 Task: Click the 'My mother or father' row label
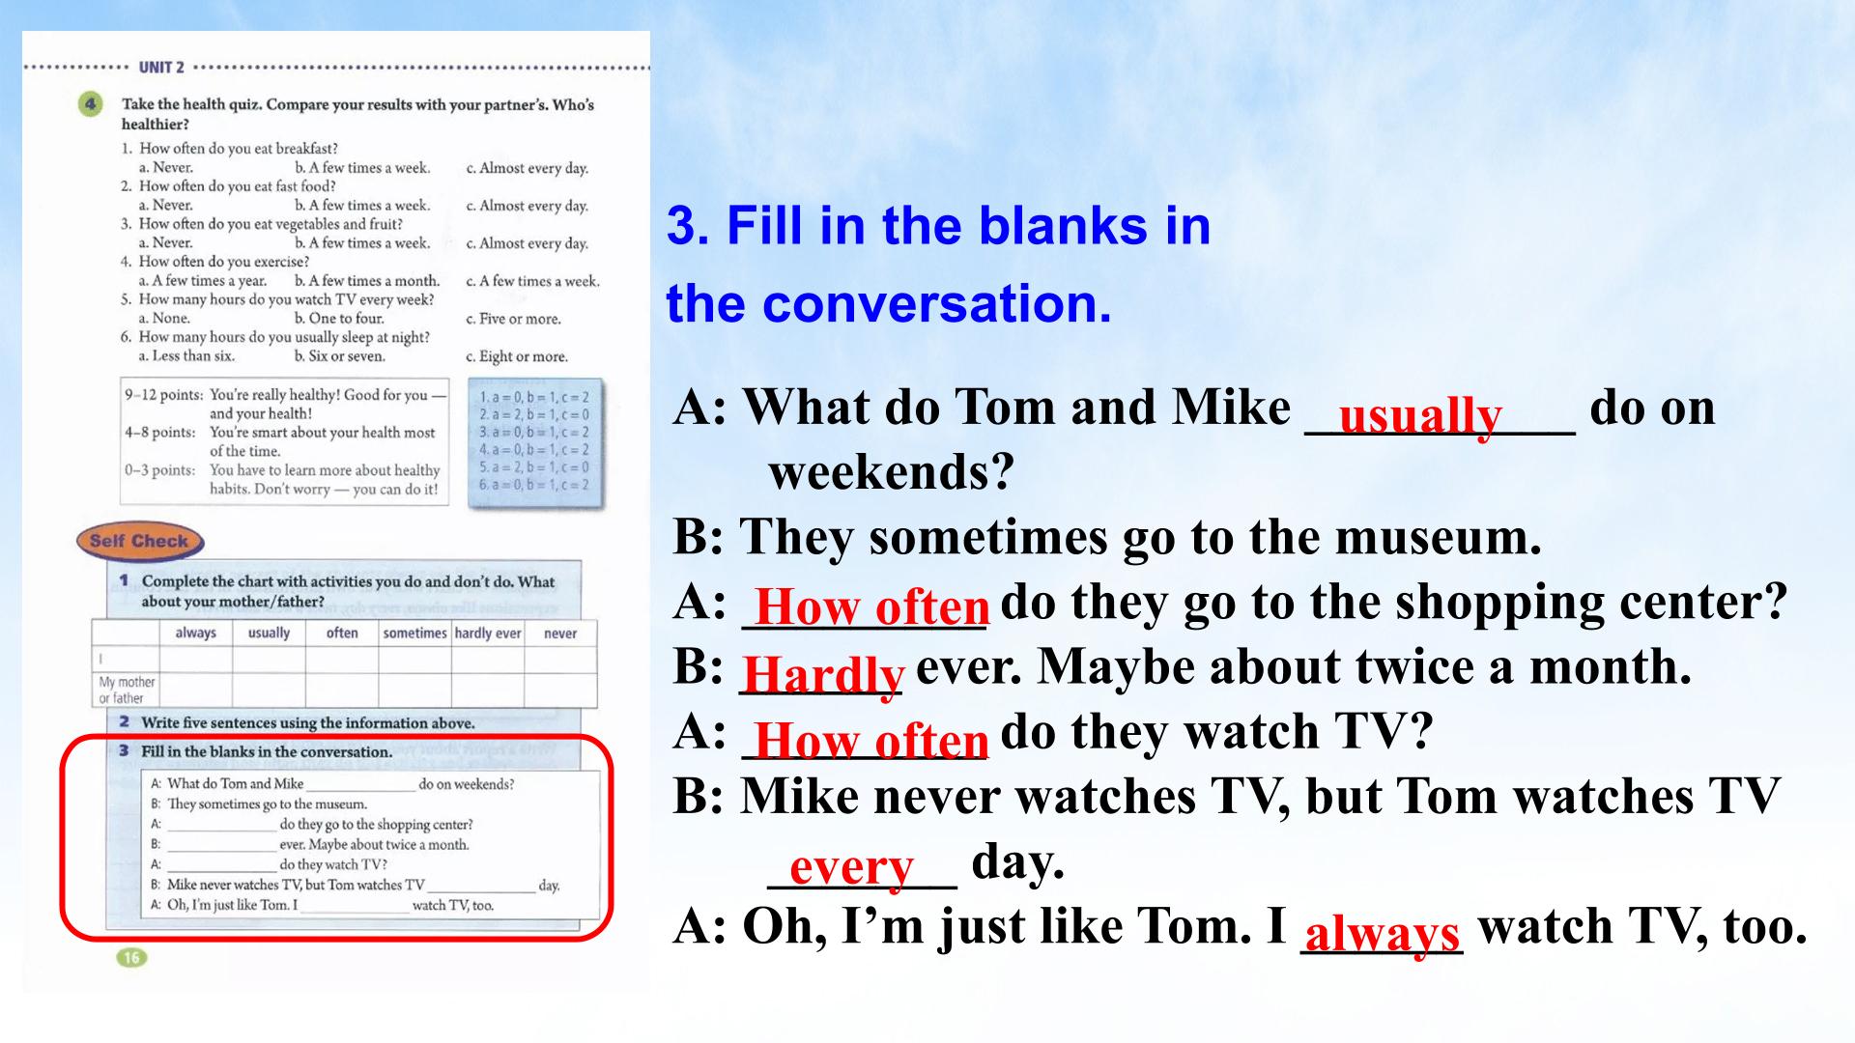pos(127,690)
